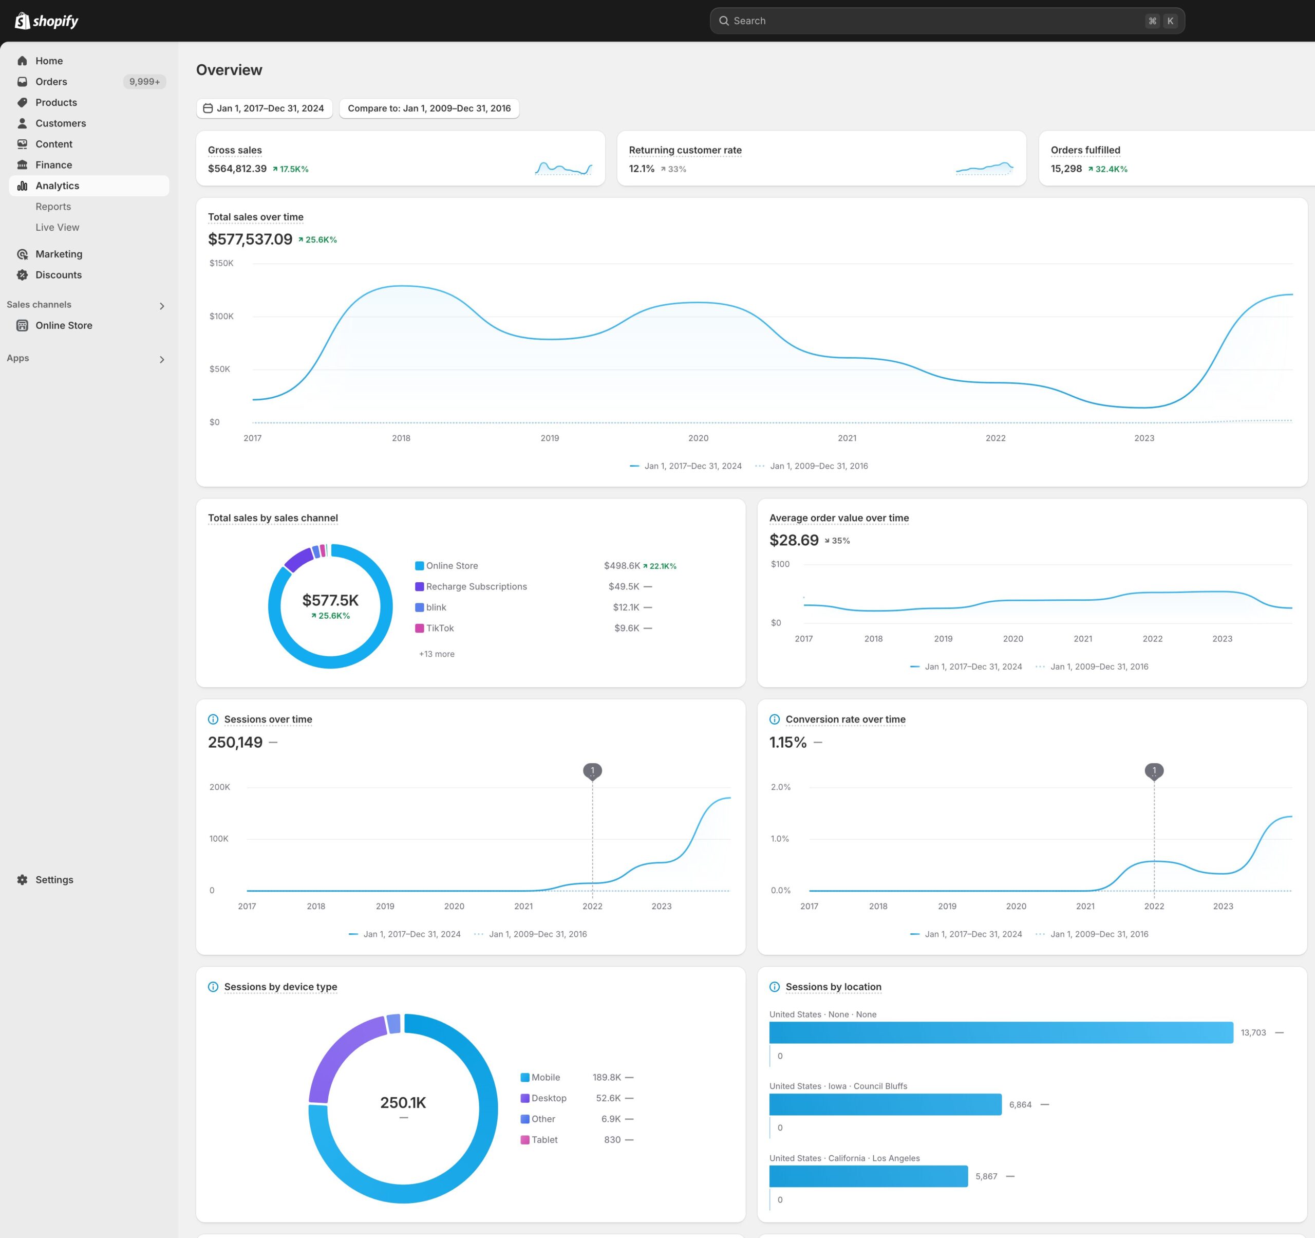Open Settings gear icon

(23, 879)
